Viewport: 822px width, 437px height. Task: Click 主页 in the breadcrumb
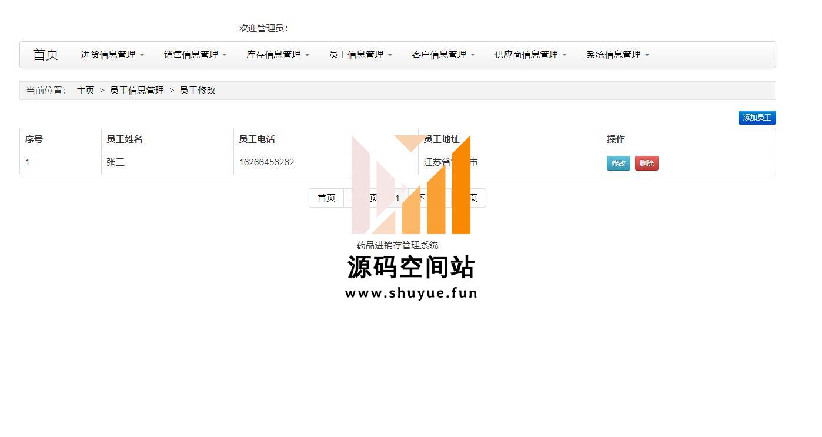[85, 91]
